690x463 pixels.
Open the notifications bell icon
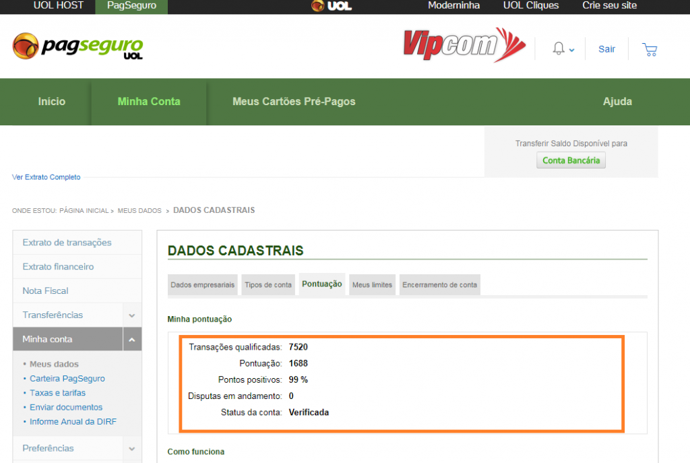coord(559,49)
